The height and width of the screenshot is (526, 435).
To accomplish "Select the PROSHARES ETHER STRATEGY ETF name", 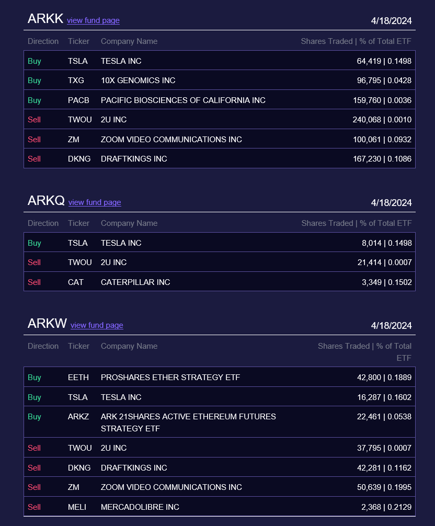I will [x=170, y=378].
